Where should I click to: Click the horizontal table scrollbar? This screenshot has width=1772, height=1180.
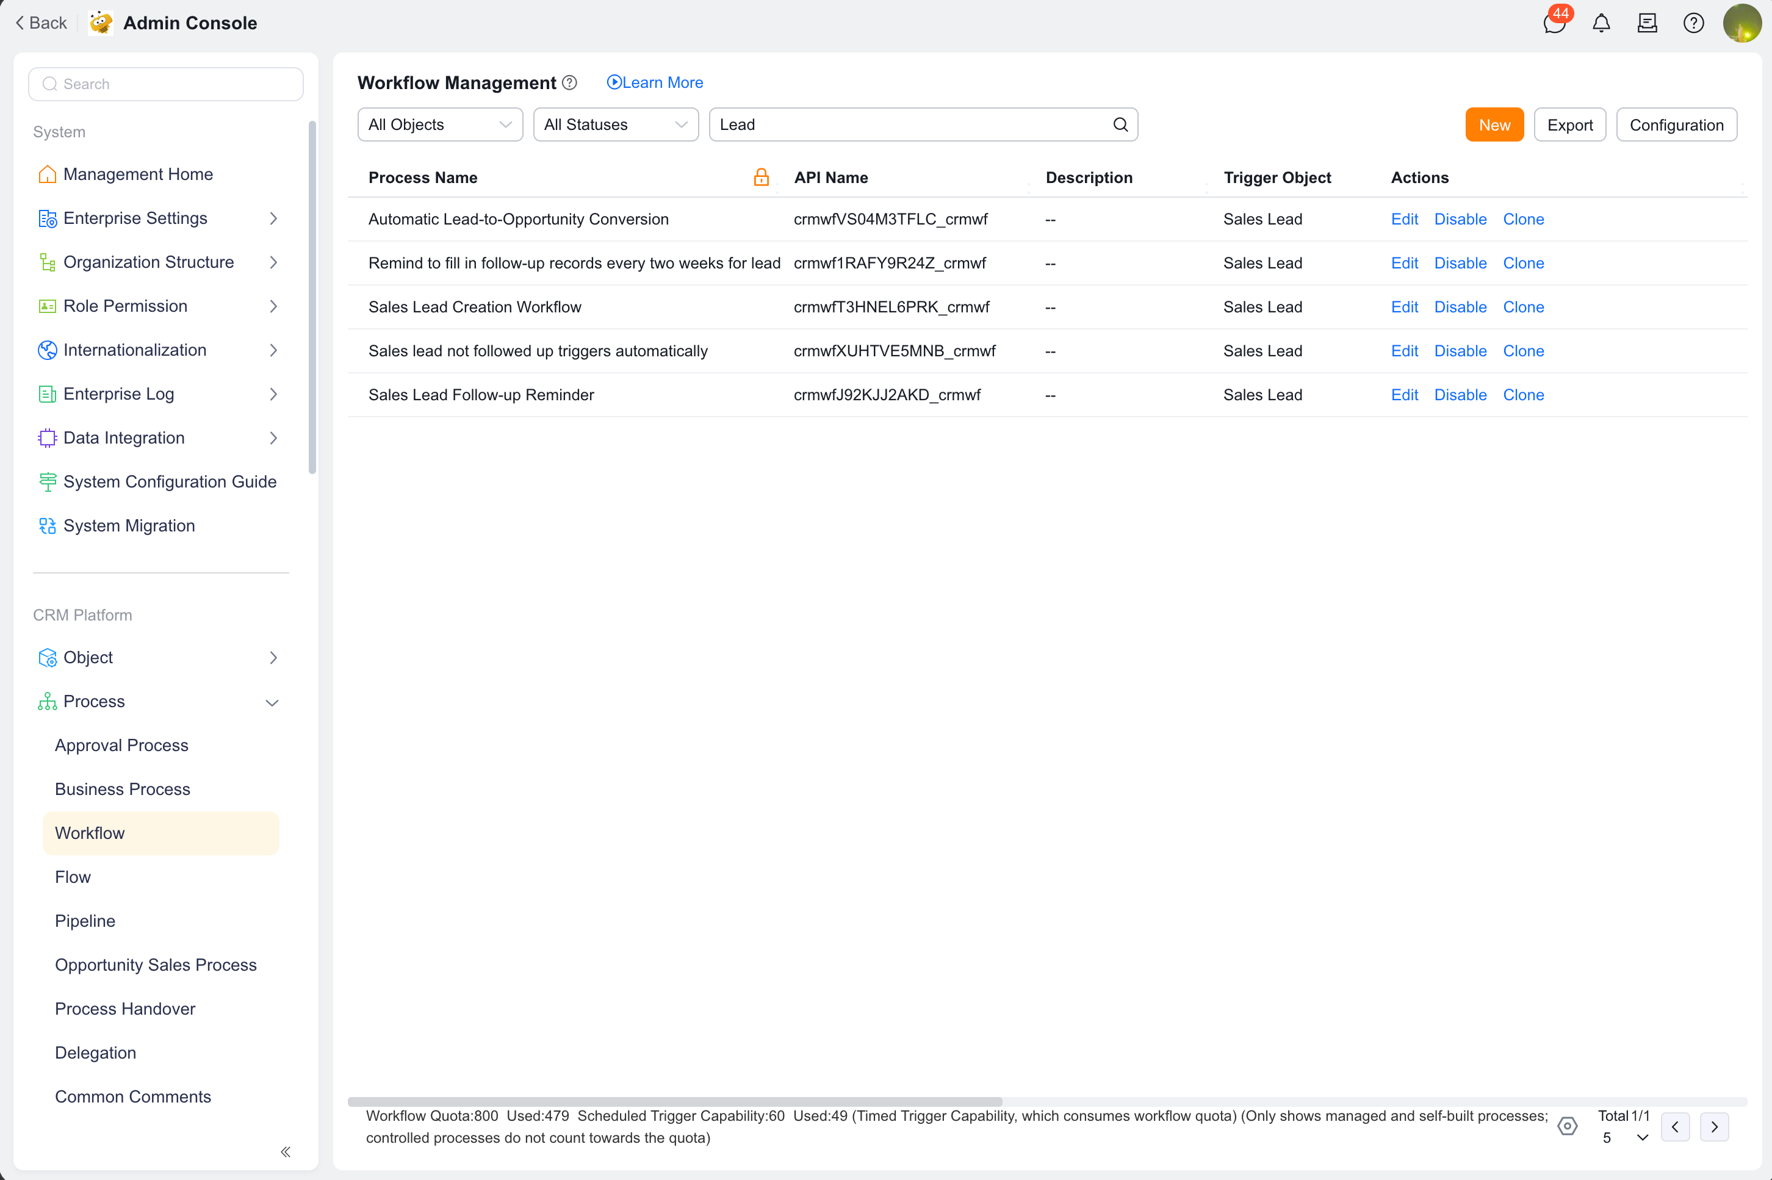click(674, 1101)
